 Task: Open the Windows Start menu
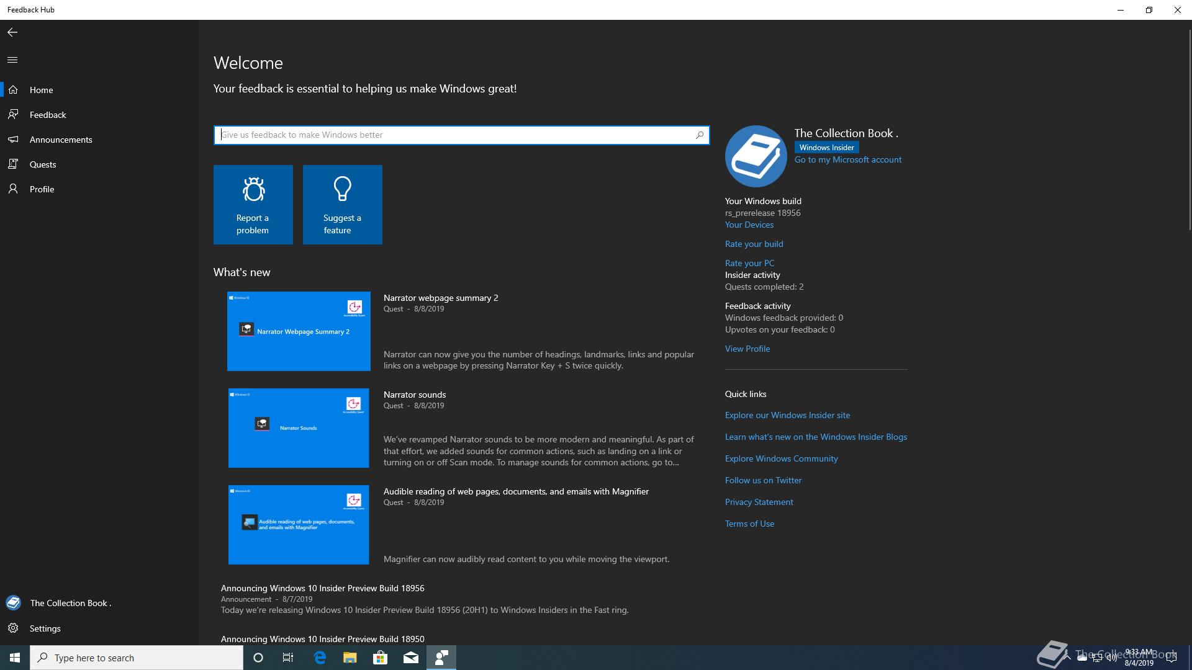[15, 658]
